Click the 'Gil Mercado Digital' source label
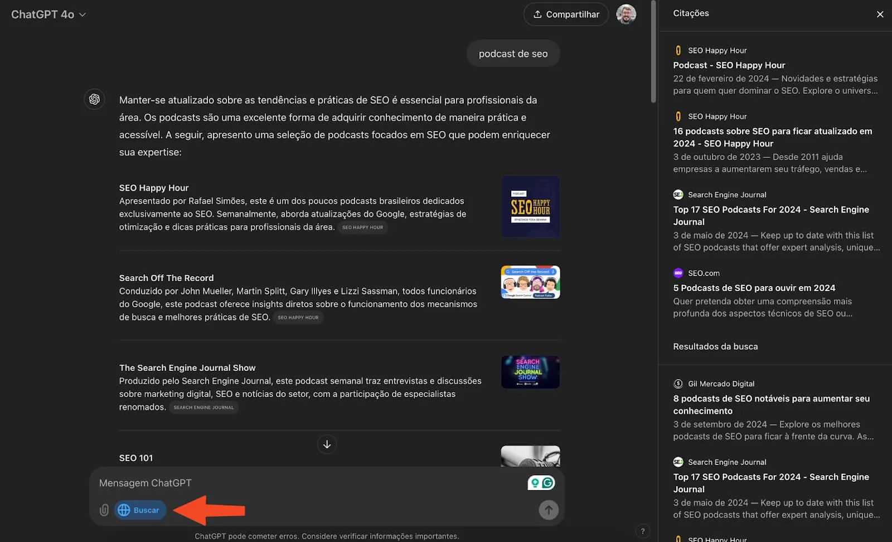The image size is (892, 542). click(x=721, y=384)
